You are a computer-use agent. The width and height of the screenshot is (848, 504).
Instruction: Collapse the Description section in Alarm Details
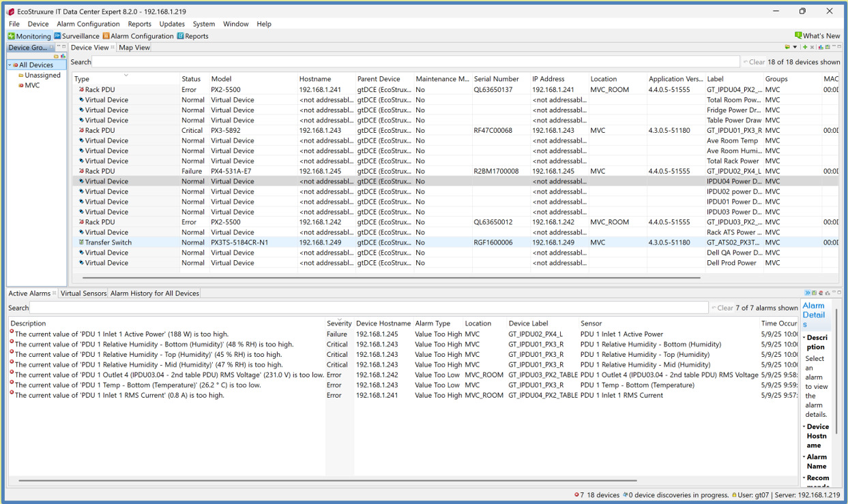[804, 338]
